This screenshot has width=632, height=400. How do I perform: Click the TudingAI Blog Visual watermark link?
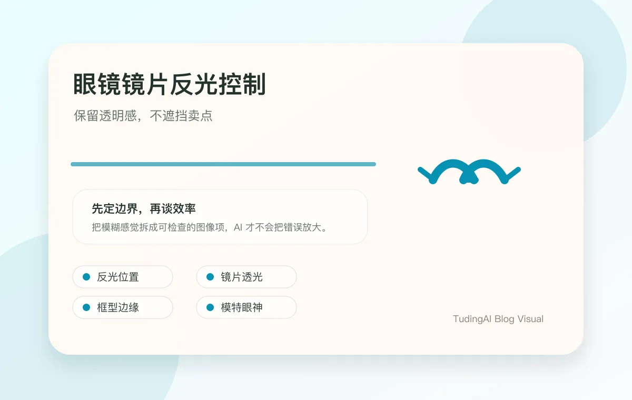tap(498, 319)
